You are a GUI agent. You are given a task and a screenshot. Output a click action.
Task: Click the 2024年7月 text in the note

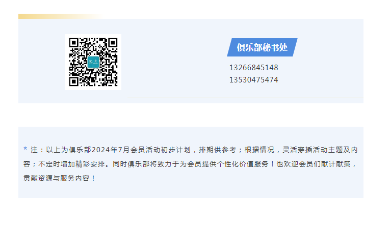[x=111, y=150]
